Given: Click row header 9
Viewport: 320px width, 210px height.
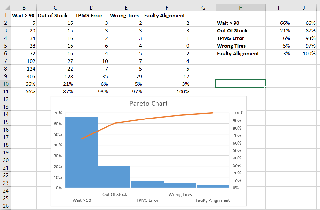Looking at the screenshot, I should pos(5,76).
